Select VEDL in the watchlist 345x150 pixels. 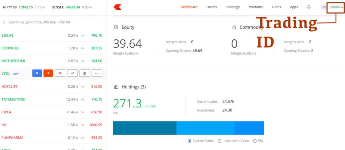pyautogui.click(x=6, y=74)
